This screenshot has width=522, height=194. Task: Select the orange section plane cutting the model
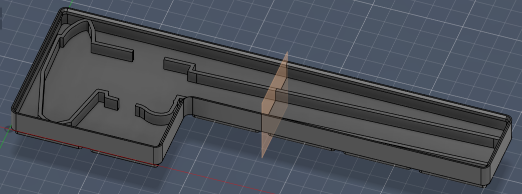[275, 104]
